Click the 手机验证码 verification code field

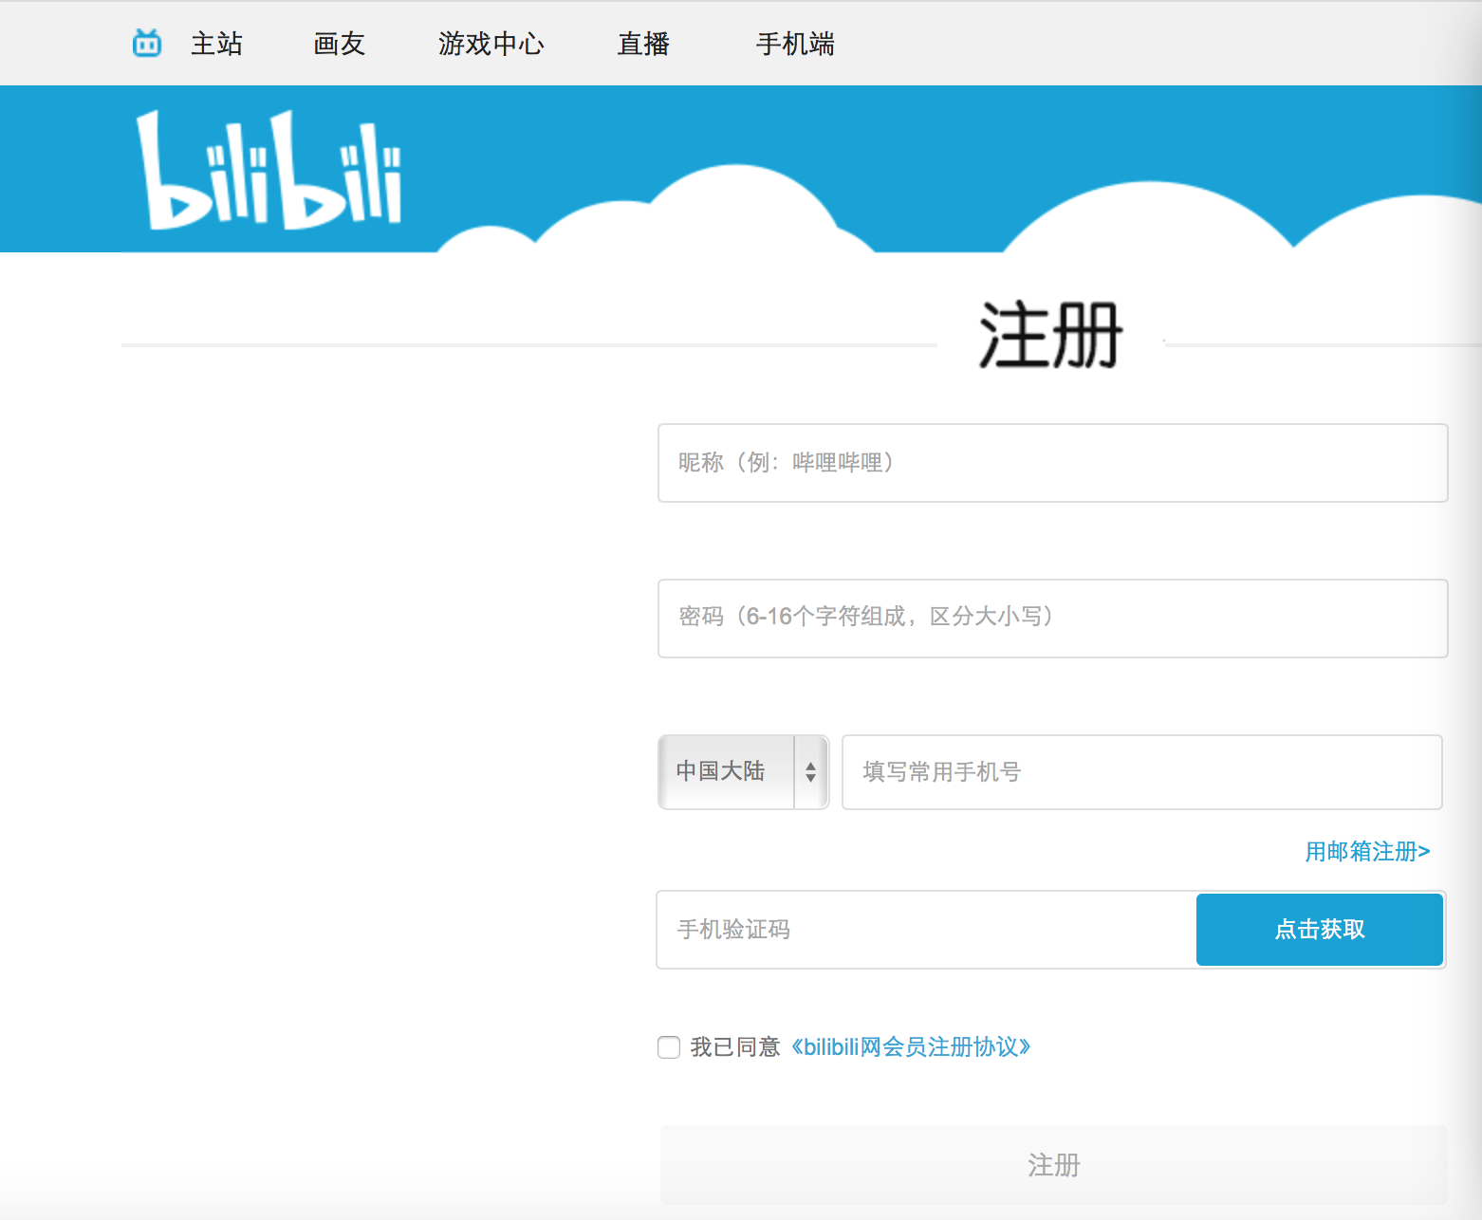(x=925, y=930)
